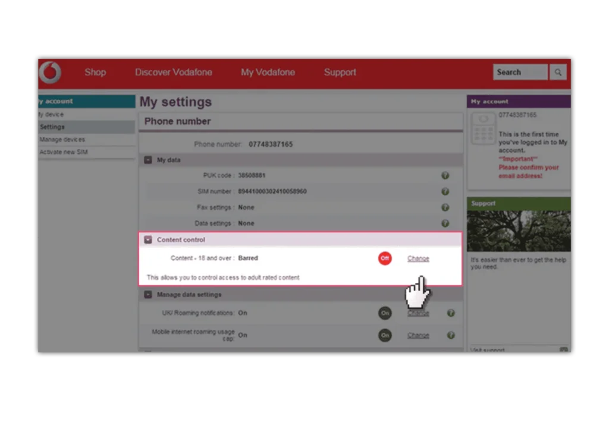Click the Vodafone logo icon

tap(51, 72)
